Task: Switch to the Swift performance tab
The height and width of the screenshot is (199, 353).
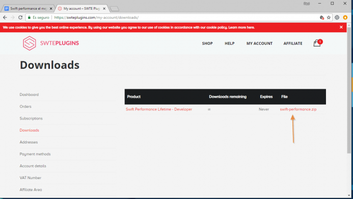Action: 29,9
